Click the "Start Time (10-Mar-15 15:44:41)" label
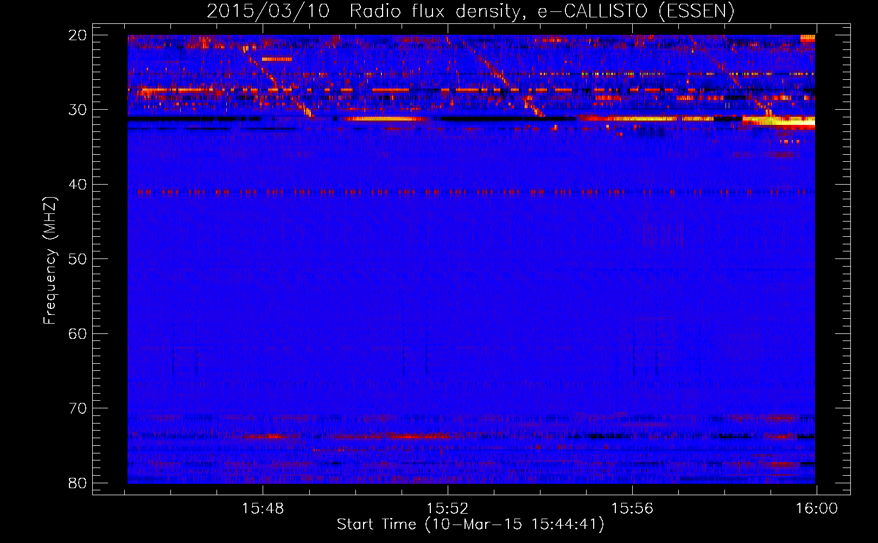The image size is (878, 543). [470, 525]
